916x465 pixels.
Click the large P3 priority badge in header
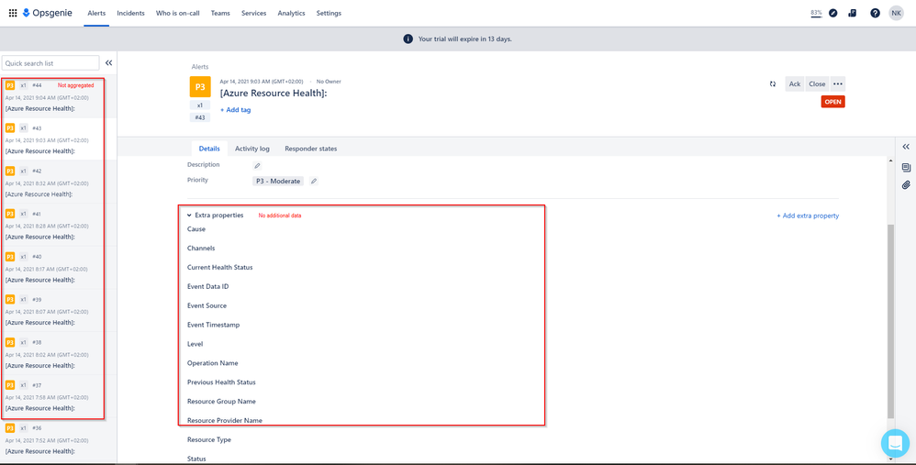(x=200, y=87)
